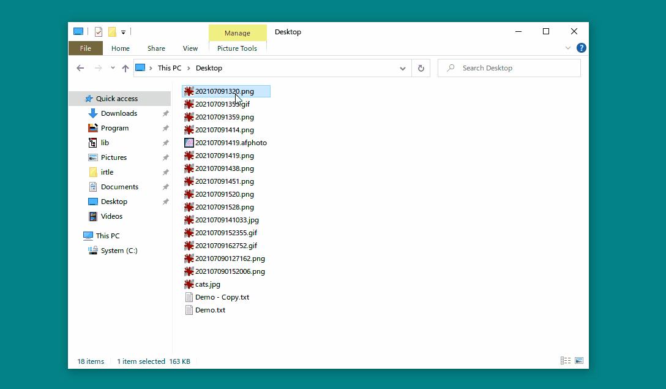Image resolution: width=666 pixels, height=389 pixels.
Task: Select Desktop in the navigation pane
Action: (114, 202)
